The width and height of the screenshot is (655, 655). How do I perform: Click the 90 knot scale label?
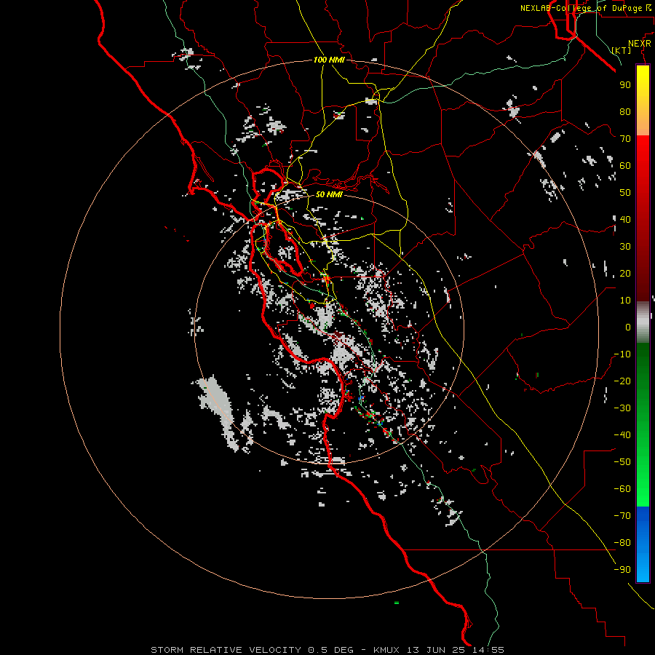[625, 85]
